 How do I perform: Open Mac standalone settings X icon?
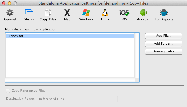click(67, 12)
